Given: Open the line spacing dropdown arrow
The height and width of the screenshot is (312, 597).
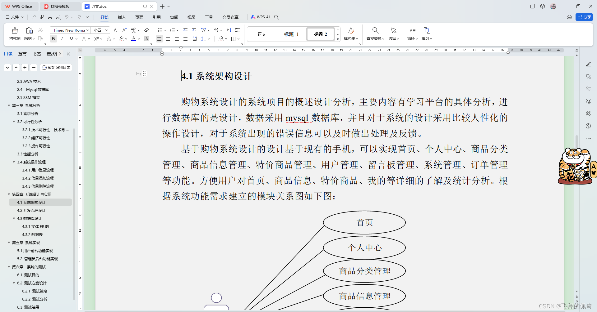Looking at the screenshot, I should pos(209,39).
